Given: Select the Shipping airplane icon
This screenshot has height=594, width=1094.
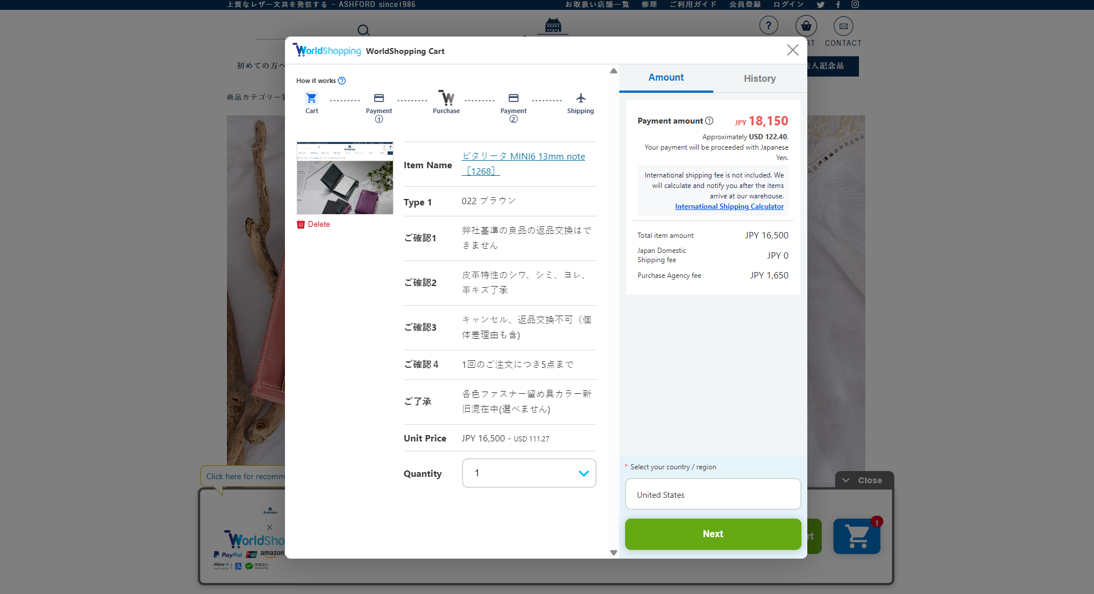Looking at the screenshot, I should [x=580, y=99].
